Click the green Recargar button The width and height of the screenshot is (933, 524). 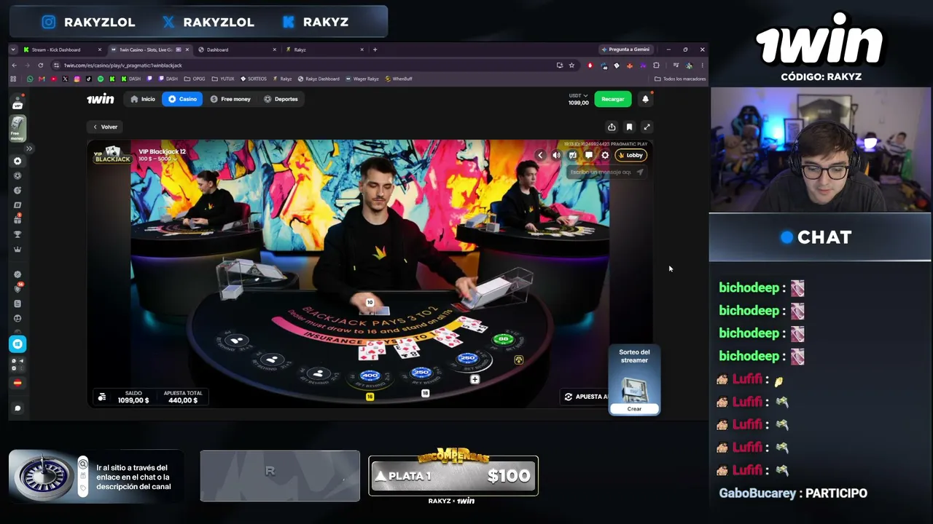click(612, 99)
